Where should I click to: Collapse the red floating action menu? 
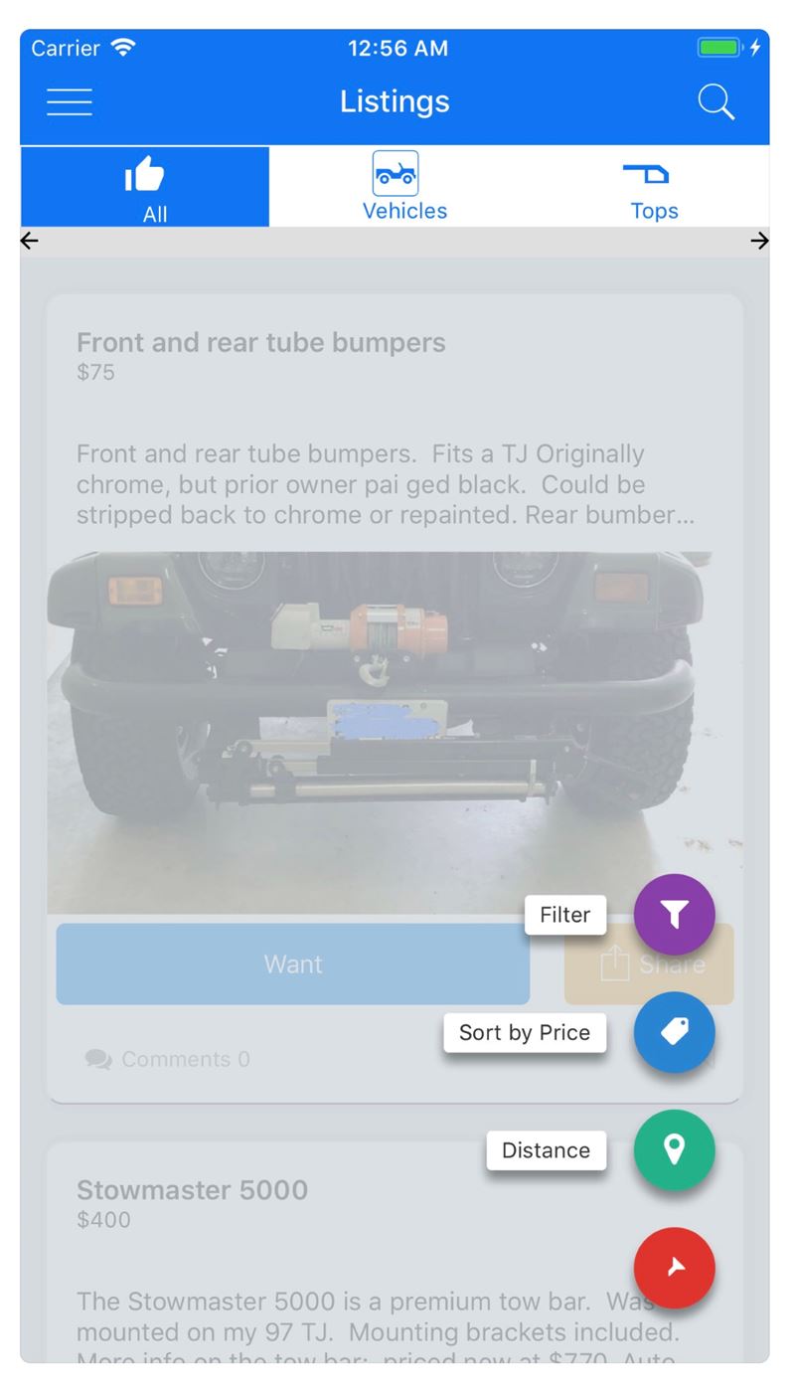tap(675, 1268)
